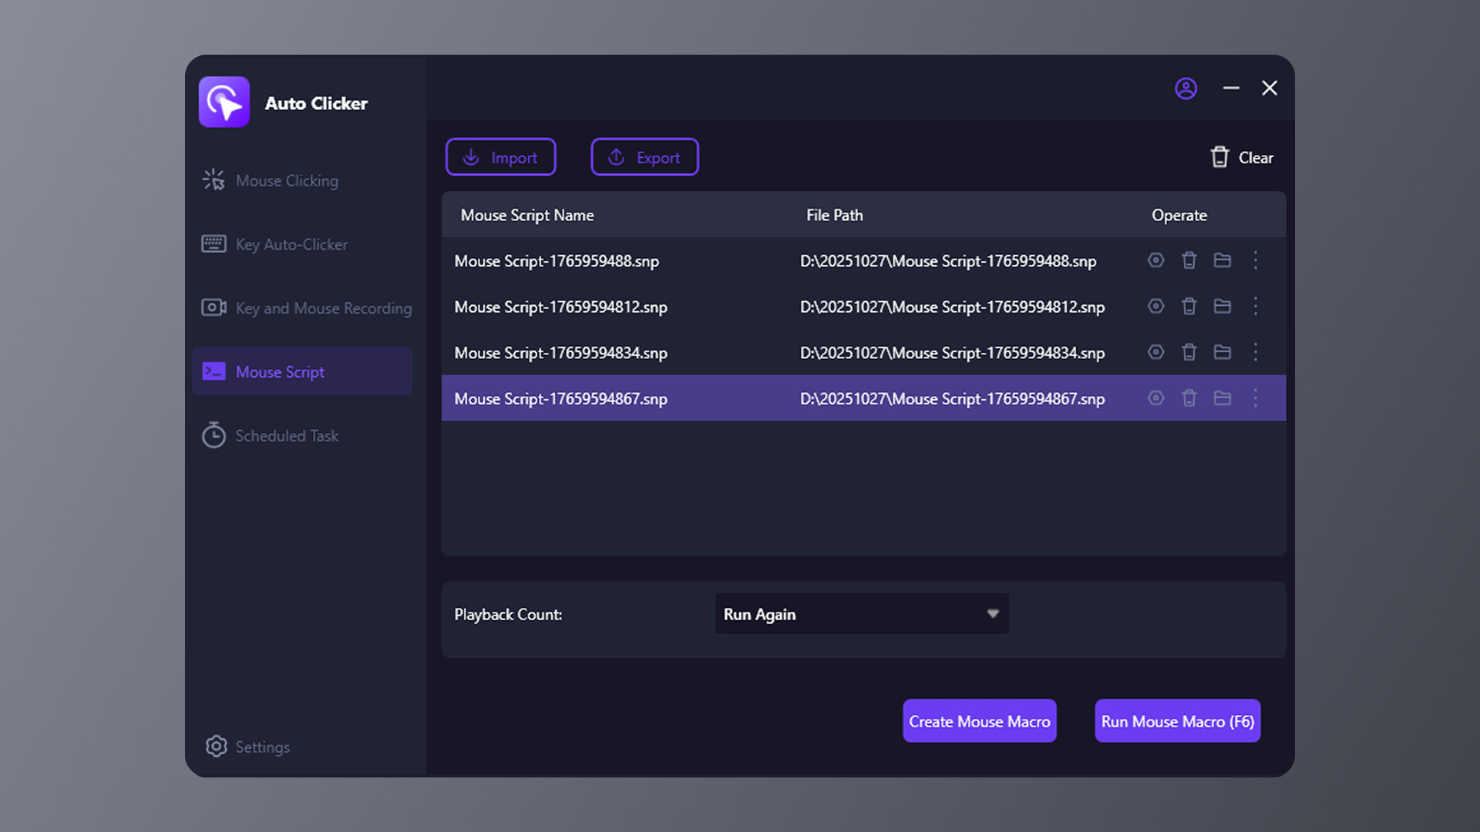Open more options for Mouse Script-17659594867.snp
Screen dimensions: 1480x832
pos(1256,398)
